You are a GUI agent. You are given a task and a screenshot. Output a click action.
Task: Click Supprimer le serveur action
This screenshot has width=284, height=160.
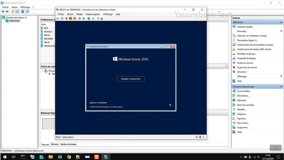coord(247,67)
